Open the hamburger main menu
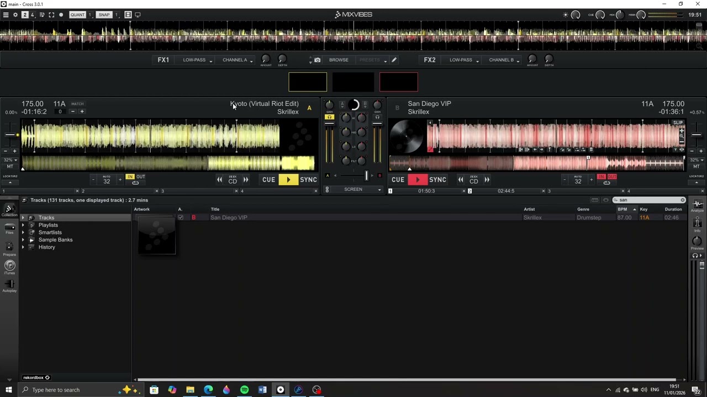Screen dimensions: 707x397 tap(6, 15)
